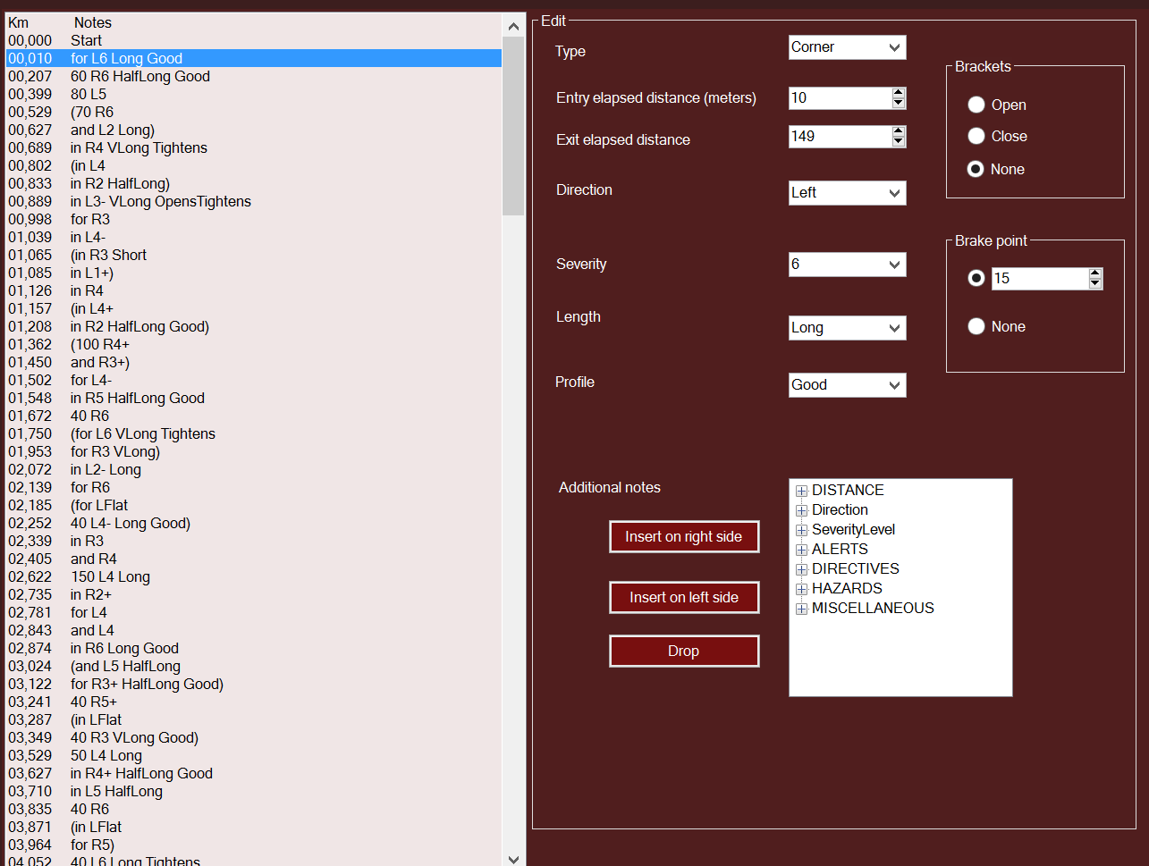This screenshot has height=866, width=1149.
Task: Open the Profile dropdown showing Good
Action: 847,385
